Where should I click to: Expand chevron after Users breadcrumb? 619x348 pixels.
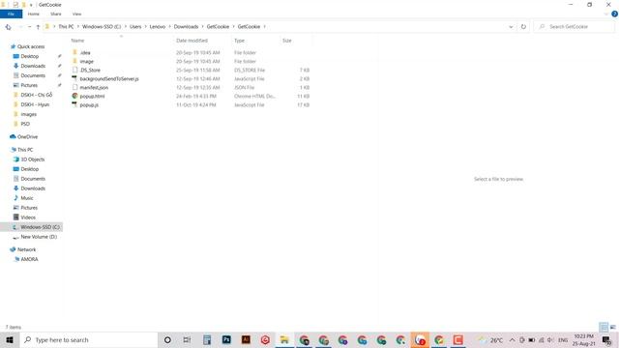(146, 26)
